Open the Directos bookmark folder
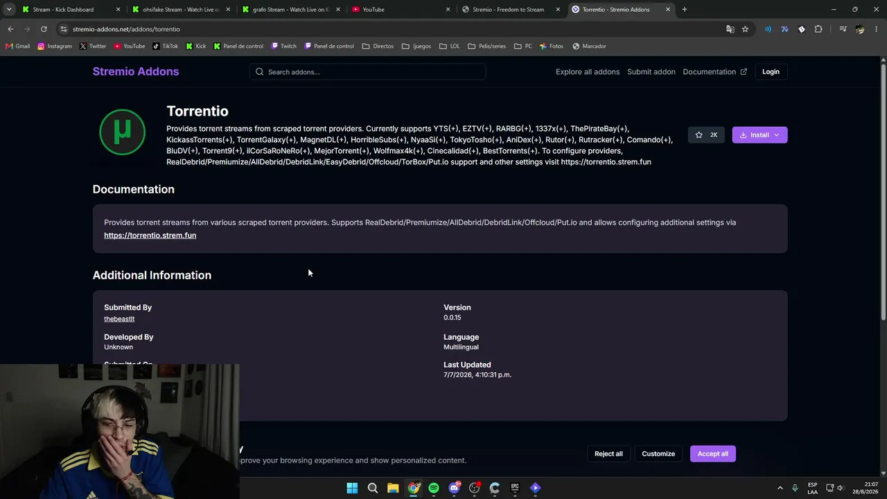 pos(378,46)
